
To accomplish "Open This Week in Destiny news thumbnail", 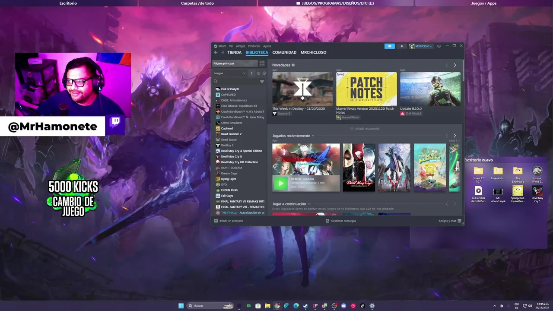I will pos(302,89).
